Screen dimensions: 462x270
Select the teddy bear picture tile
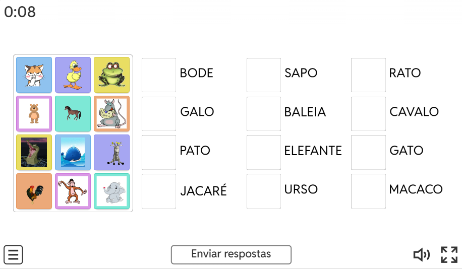click(34, 114)
